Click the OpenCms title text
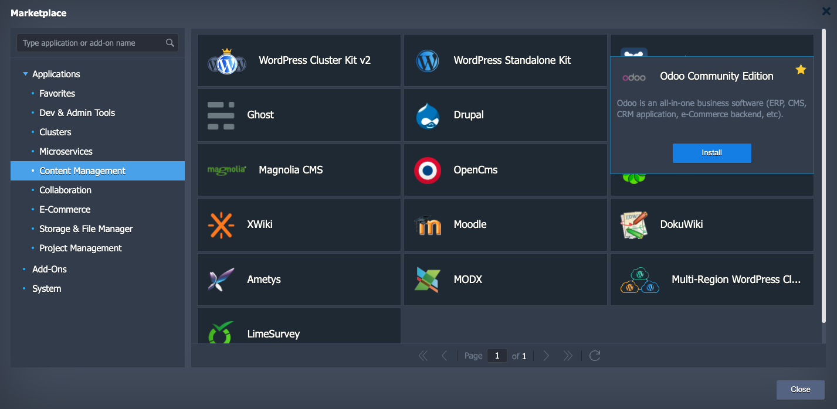The image size is (837, 409). [475, 170]
